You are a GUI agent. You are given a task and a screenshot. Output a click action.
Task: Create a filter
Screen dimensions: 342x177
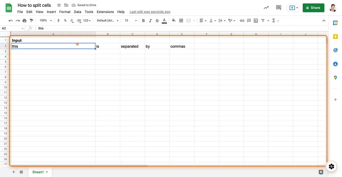click(x=262, y=20)
